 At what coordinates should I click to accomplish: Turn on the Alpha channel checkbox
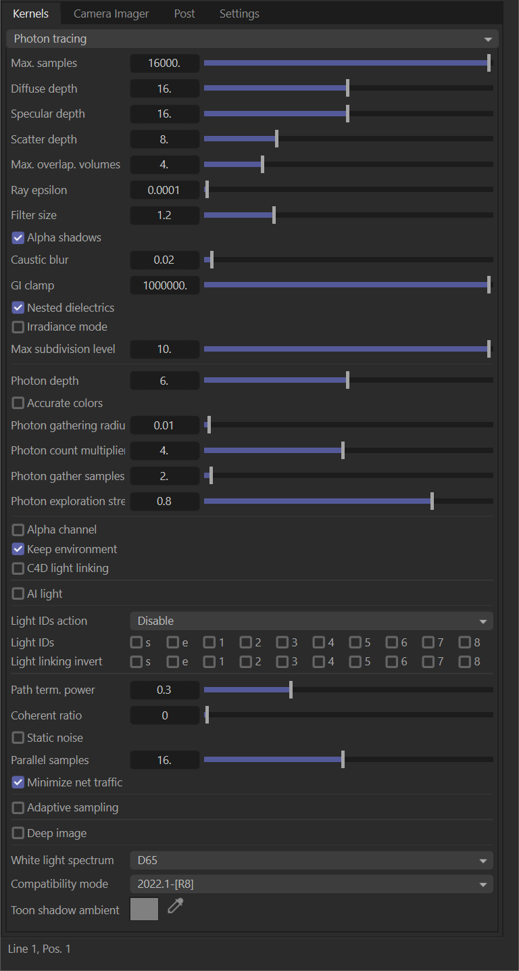(18, 530)
